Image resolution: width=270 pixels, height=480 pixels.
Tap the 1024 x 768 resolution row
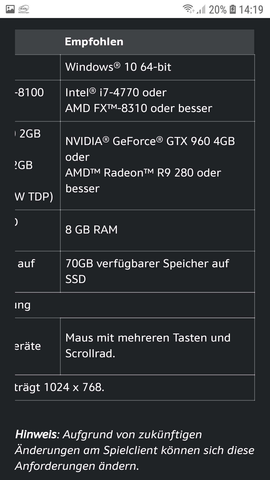(x=135, y=388)
